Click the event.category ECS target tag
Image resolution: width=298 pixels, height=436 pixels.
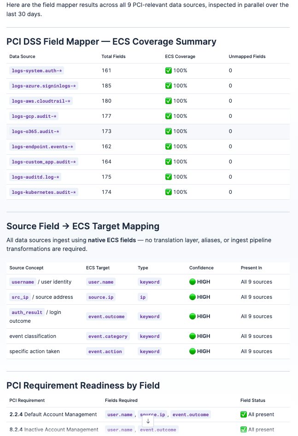(x=108, y=336)
